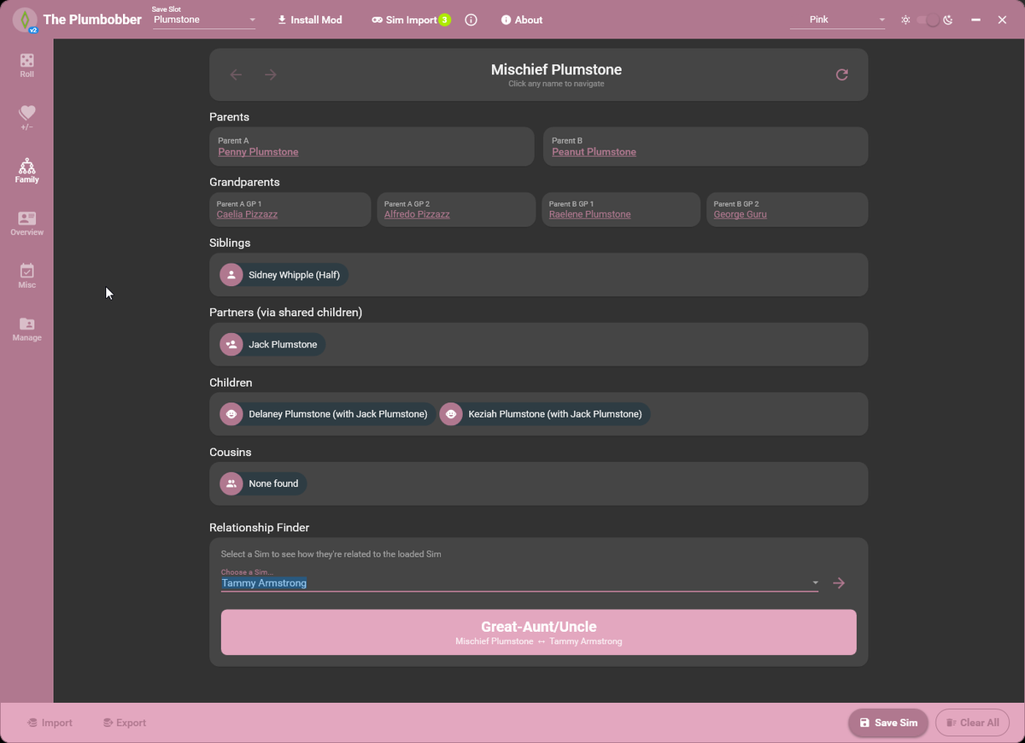The height and width of the screenshot is (743, 1025).
Task: Click Keziah Plumstone's child face icon
Action: pos(451,414)
